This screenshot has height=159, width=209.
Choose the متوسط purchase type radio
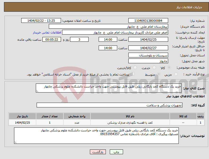(159, 74)
